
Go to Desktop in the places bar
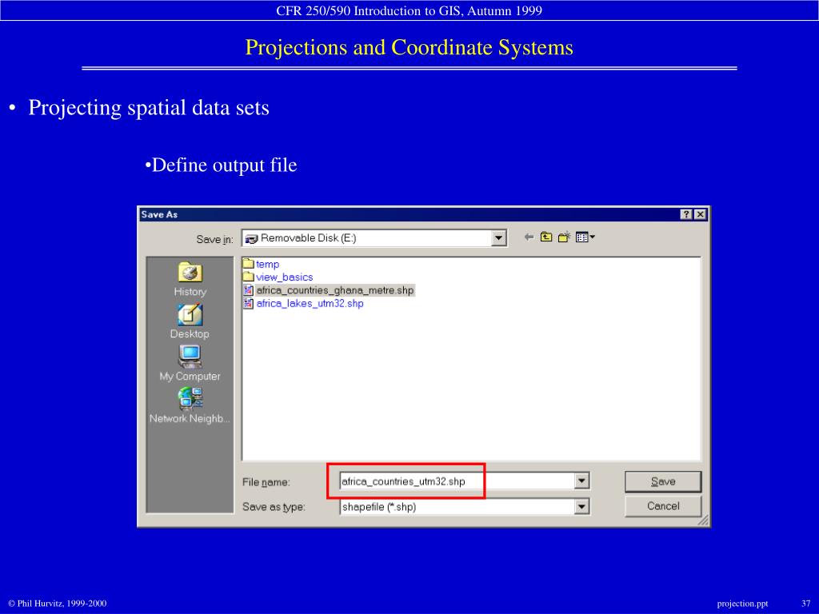(190, 321)
